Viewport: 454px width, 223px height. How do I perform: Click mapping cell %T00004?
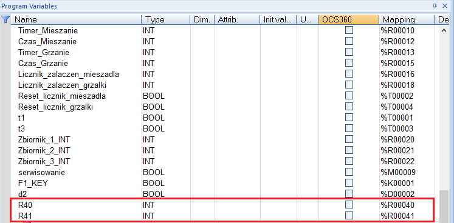point(397,107)
